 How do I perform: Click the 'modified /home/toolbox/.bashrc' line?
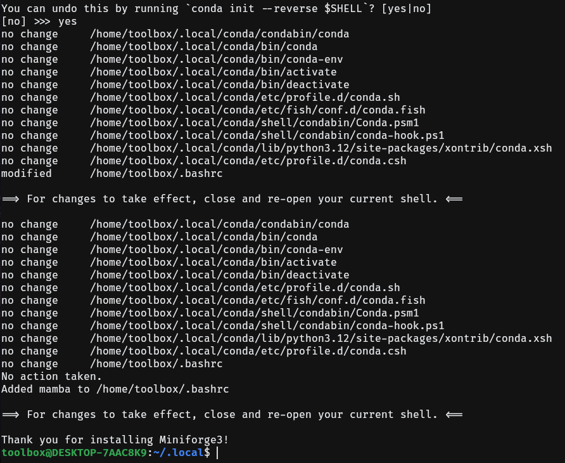point(111,174)
